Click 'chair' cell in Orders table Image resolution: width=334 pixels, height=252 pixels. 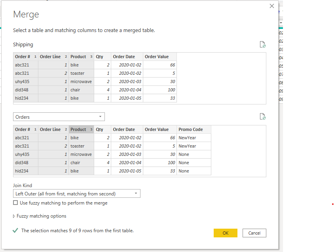(x=81, y=163)
